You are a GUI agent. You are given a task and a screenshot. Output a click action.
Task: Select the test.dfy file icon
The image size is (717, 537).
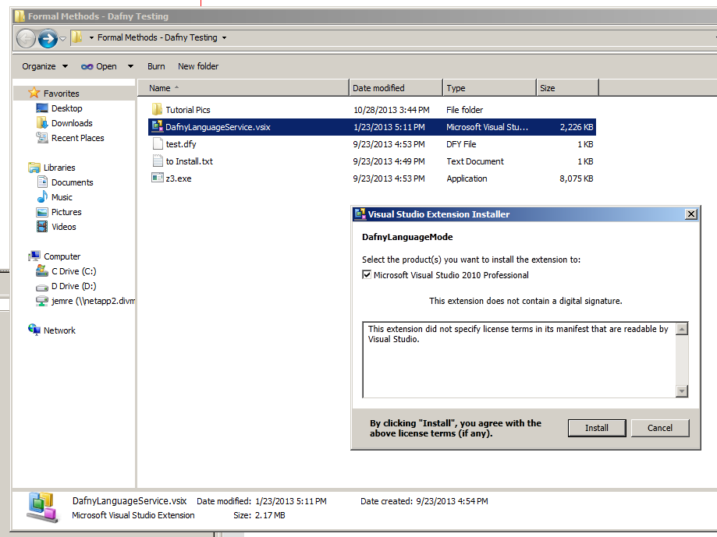(158, 144)
